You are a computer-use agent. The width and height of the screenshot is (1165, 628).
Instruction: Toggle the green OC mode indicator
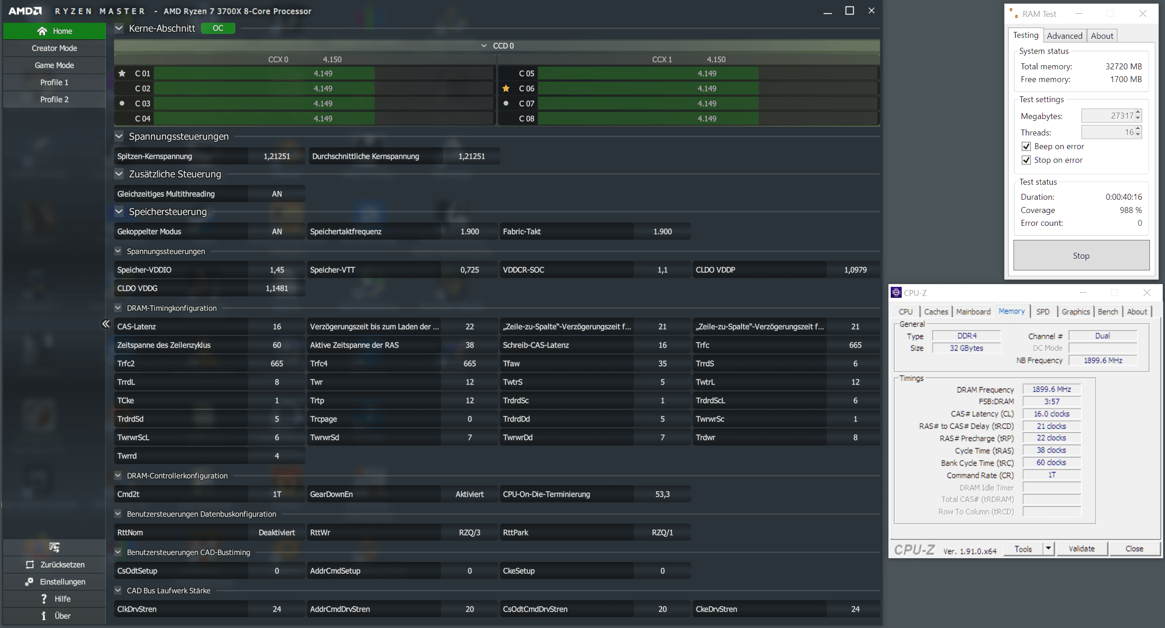tap(218, 28)
